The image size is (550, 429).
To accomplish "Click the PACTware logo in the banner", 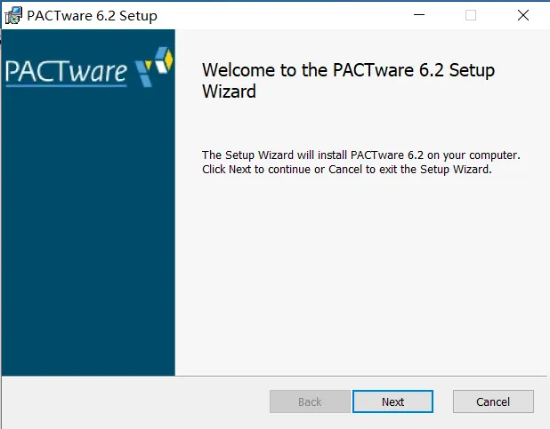I will (89, 68).
